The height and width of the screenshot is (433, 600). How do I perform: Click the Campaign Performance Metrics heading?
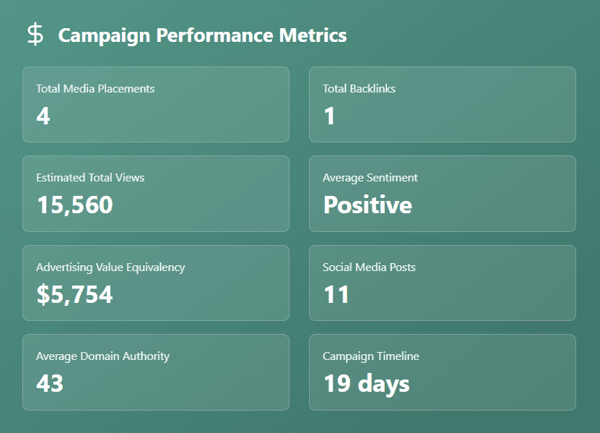pos(202,35)
